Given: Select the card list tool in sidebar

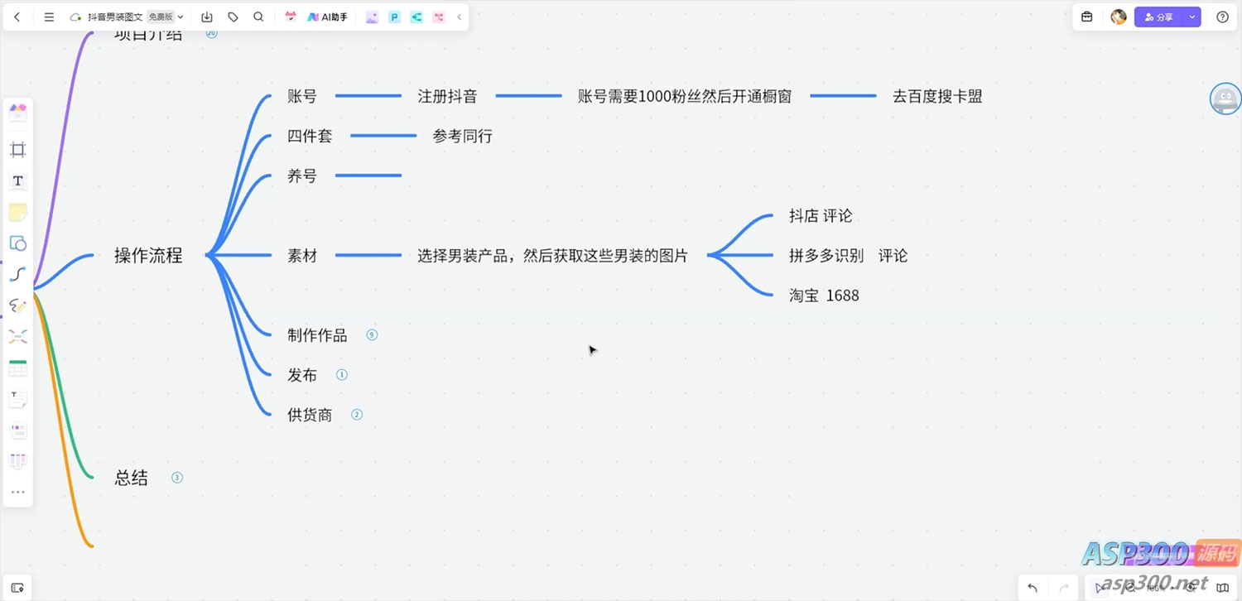Looking at the screenshot, I should pos(17,430).
